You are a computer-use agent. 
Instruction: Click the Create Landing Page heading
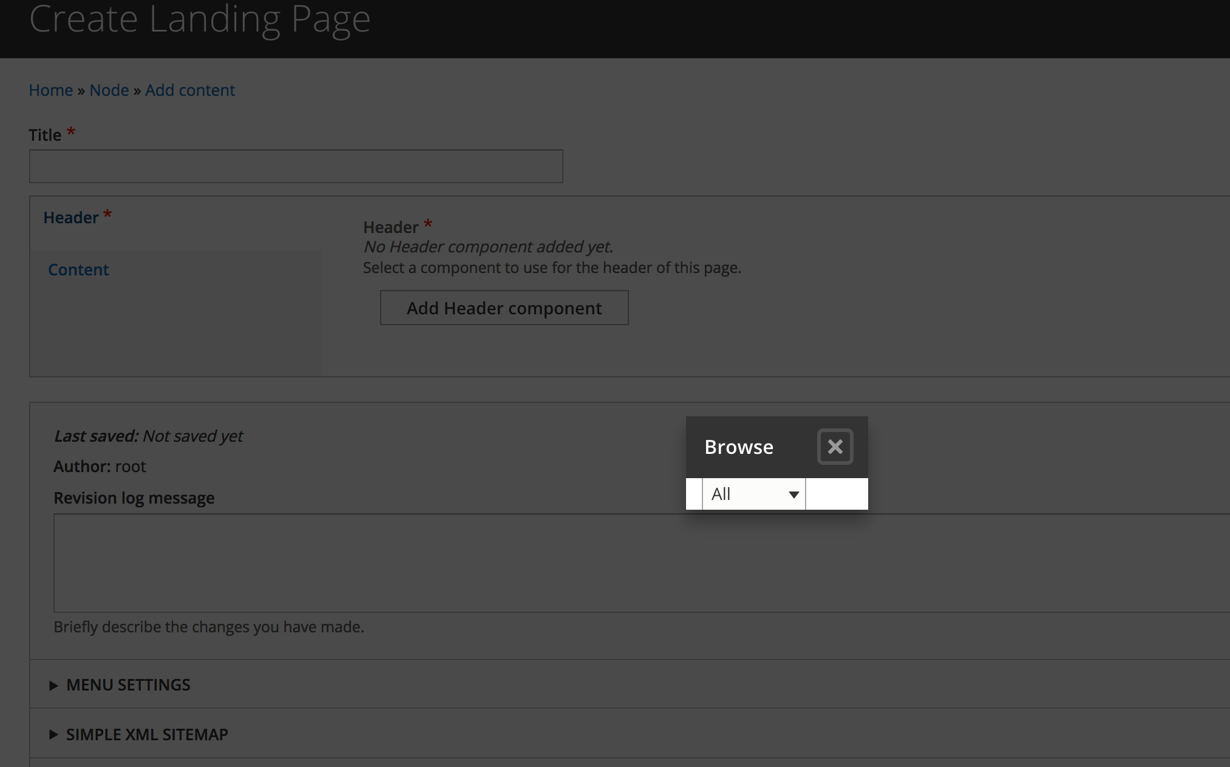pyautogui.click(x=200, y=20)
